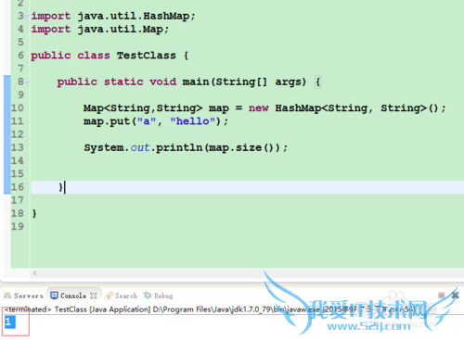
Task: Click "HashMap<String, String>()" on line 10
Action: [357, 108]
